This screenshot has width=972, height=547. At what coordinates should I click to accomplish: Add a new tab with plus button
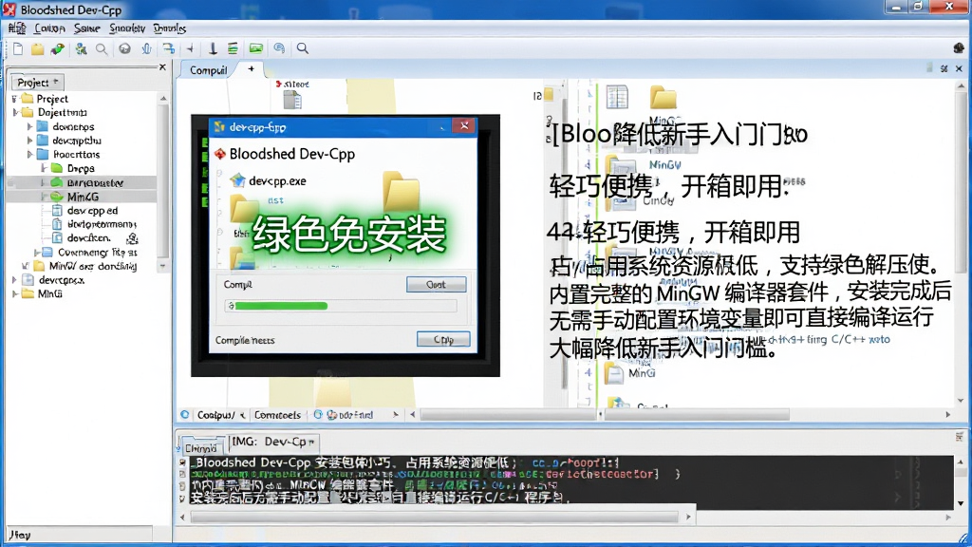tap(251, 68)
